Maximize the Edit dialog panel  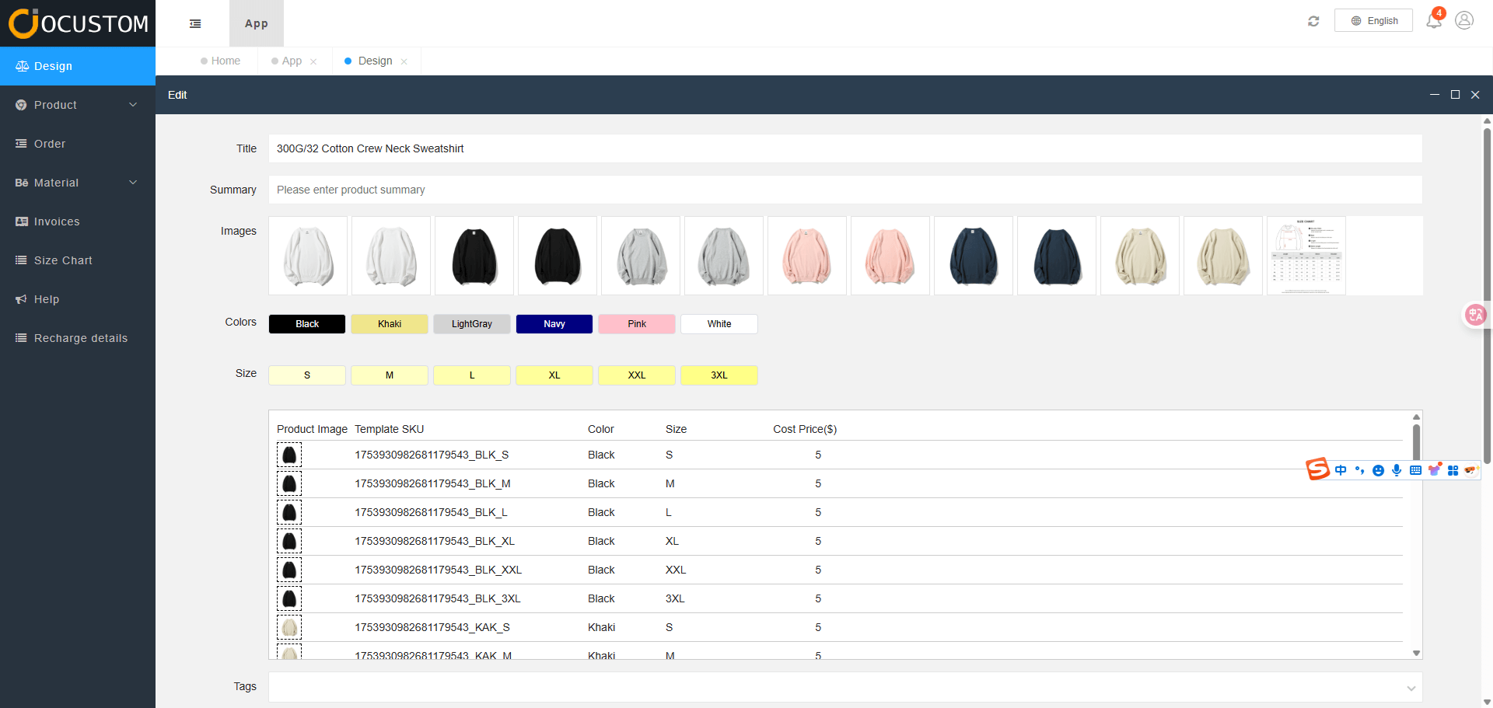pyautogui.click(x=1455, y=95)
